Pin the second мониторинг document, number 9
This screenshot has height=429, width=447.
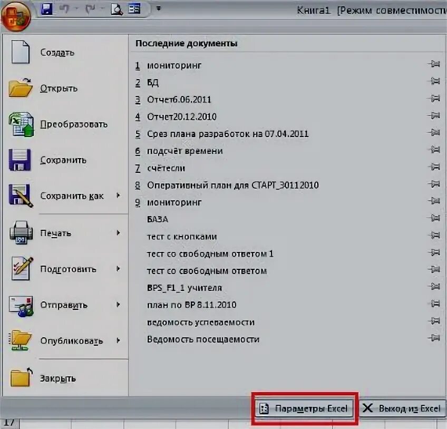434,201
